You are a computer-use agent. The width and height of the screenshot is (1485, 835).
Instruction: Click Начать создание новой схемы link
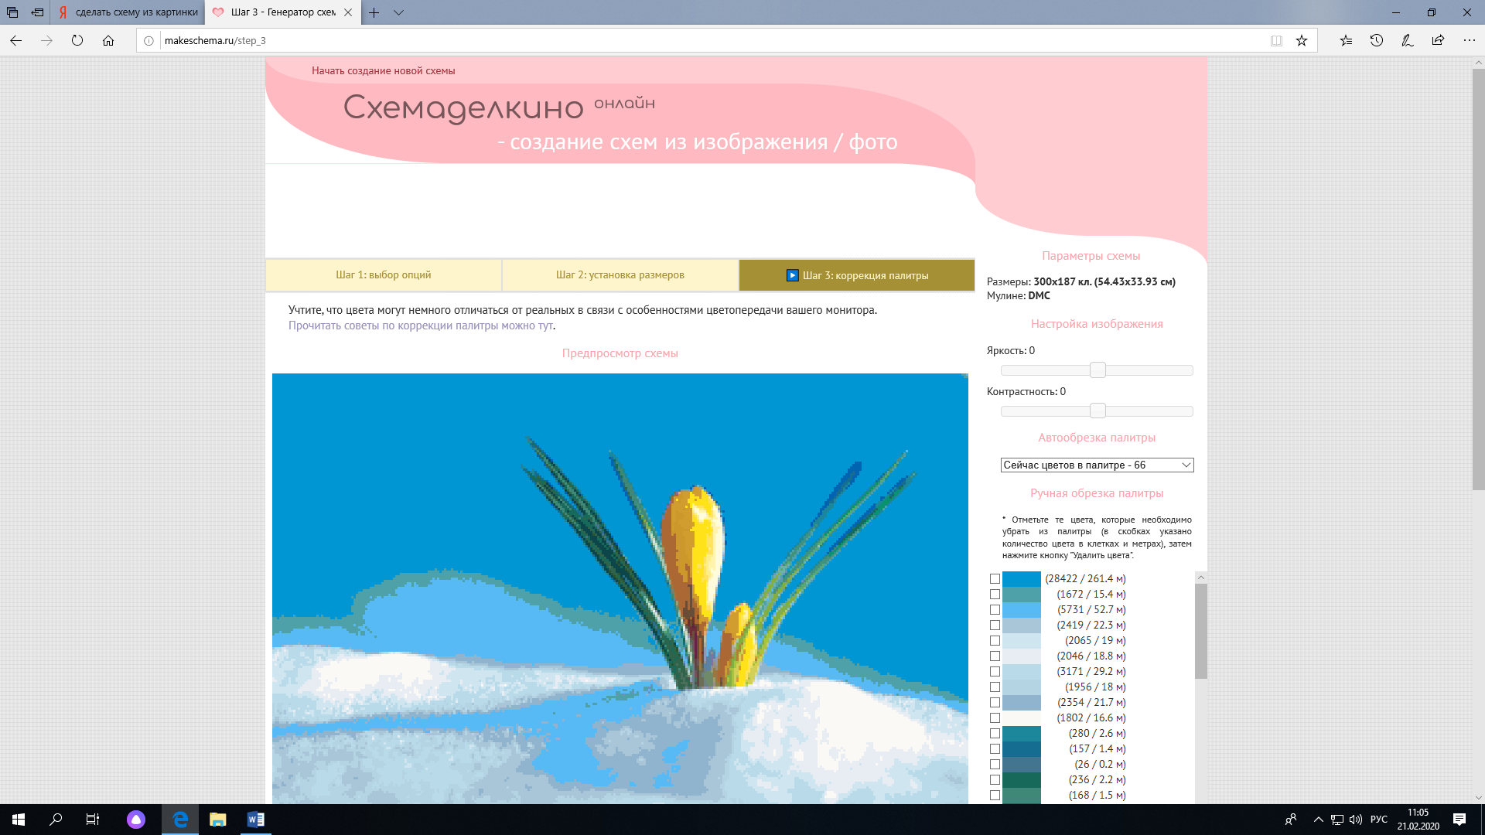click(383, 70)
